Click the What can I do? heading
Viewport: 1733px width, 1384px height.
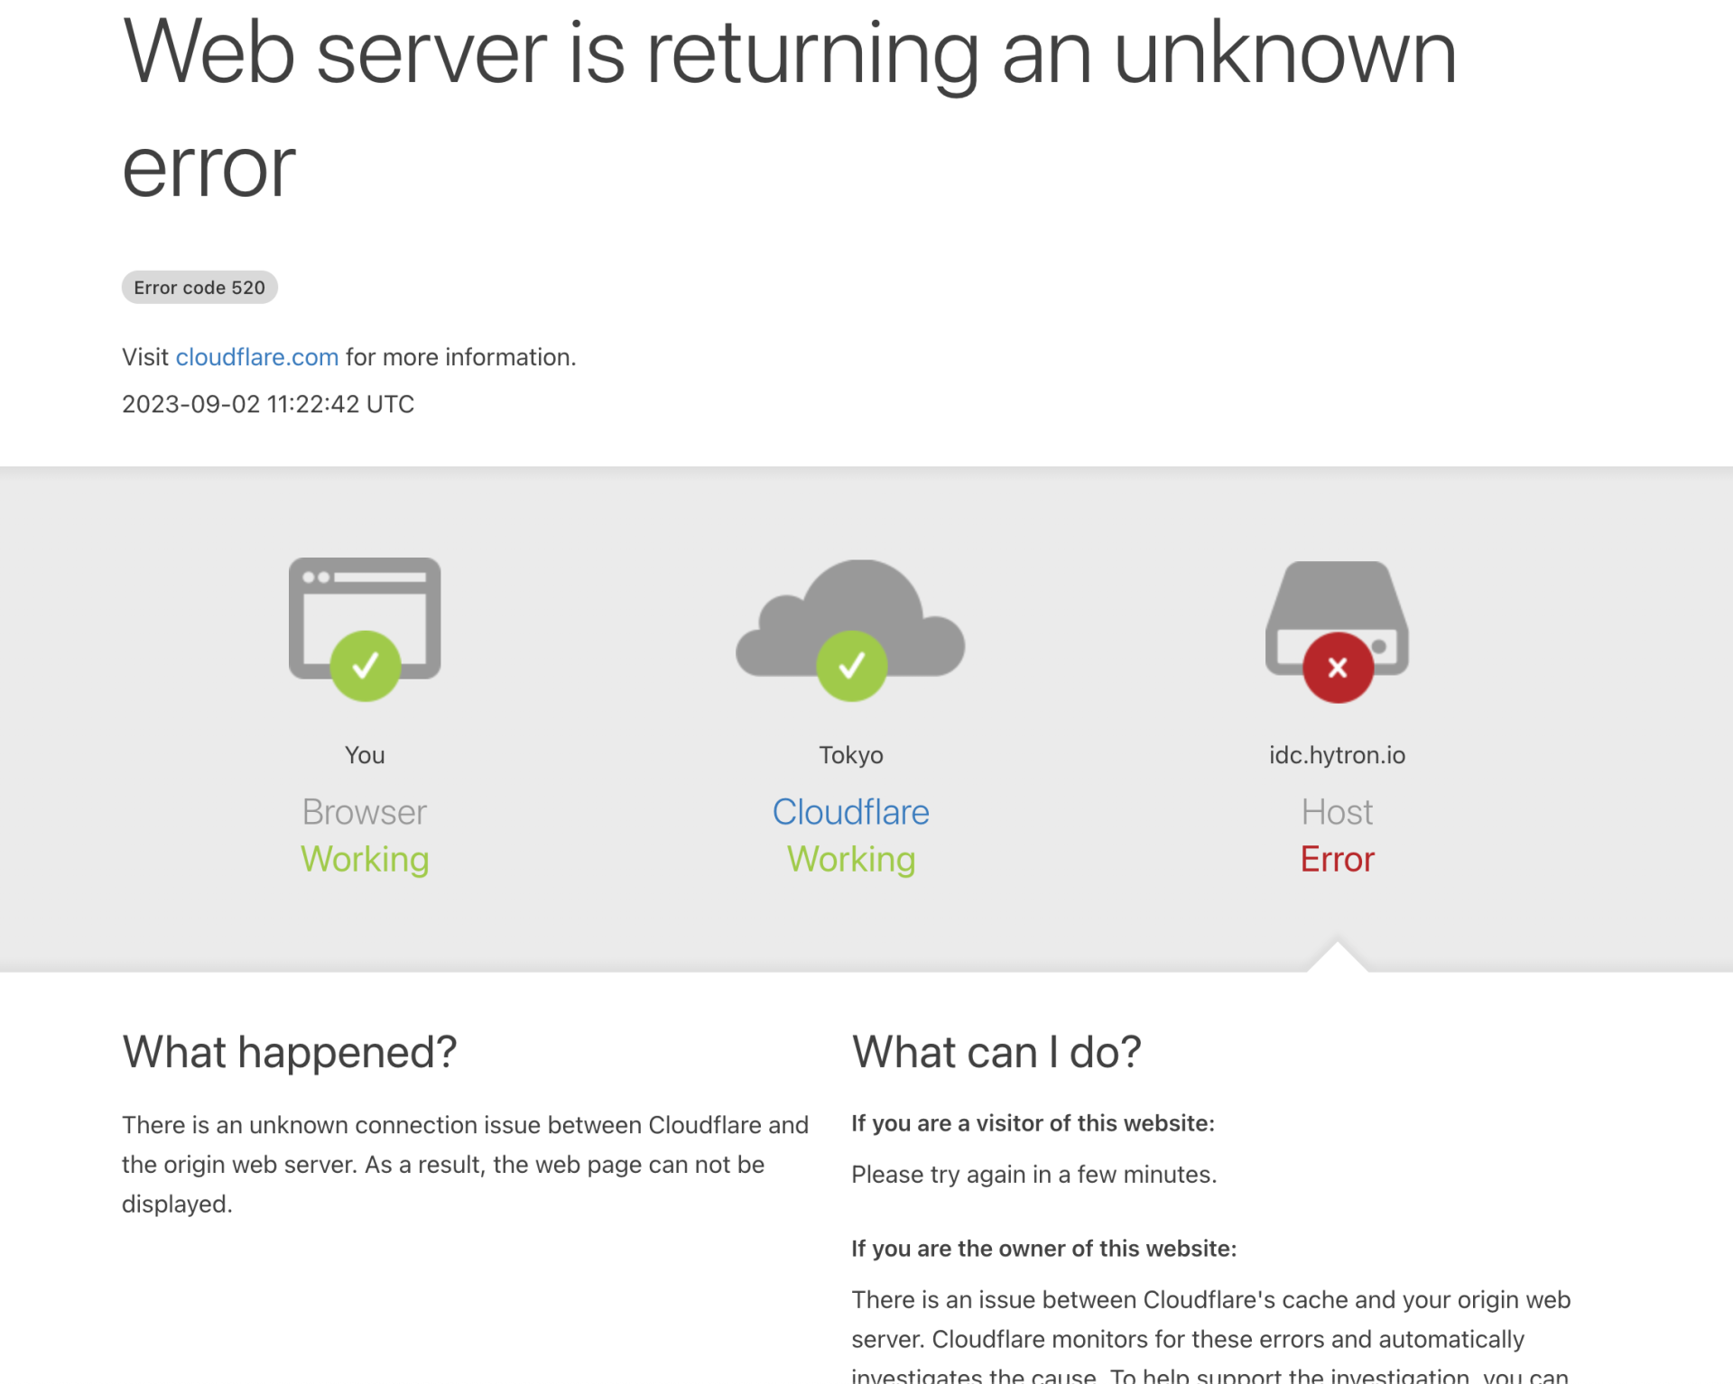point(996,1052)
